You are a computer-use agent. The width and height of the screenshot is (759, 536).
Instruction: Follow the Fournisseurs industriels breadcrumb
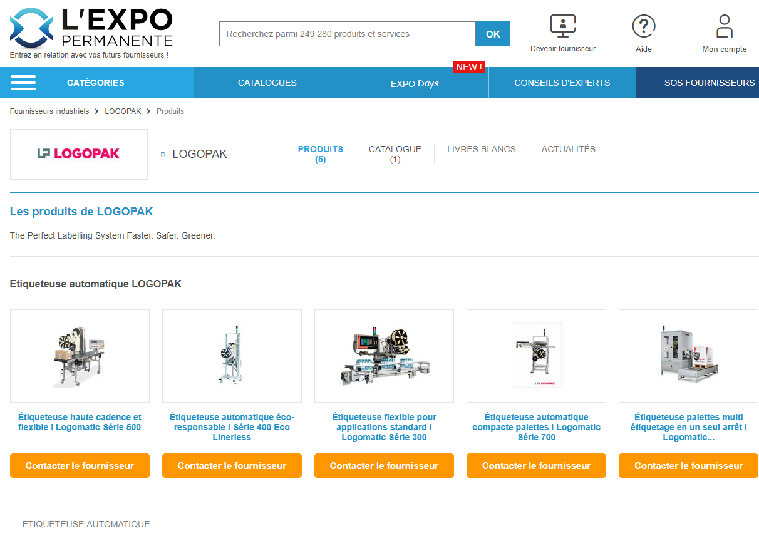click(x=49, y=111)
